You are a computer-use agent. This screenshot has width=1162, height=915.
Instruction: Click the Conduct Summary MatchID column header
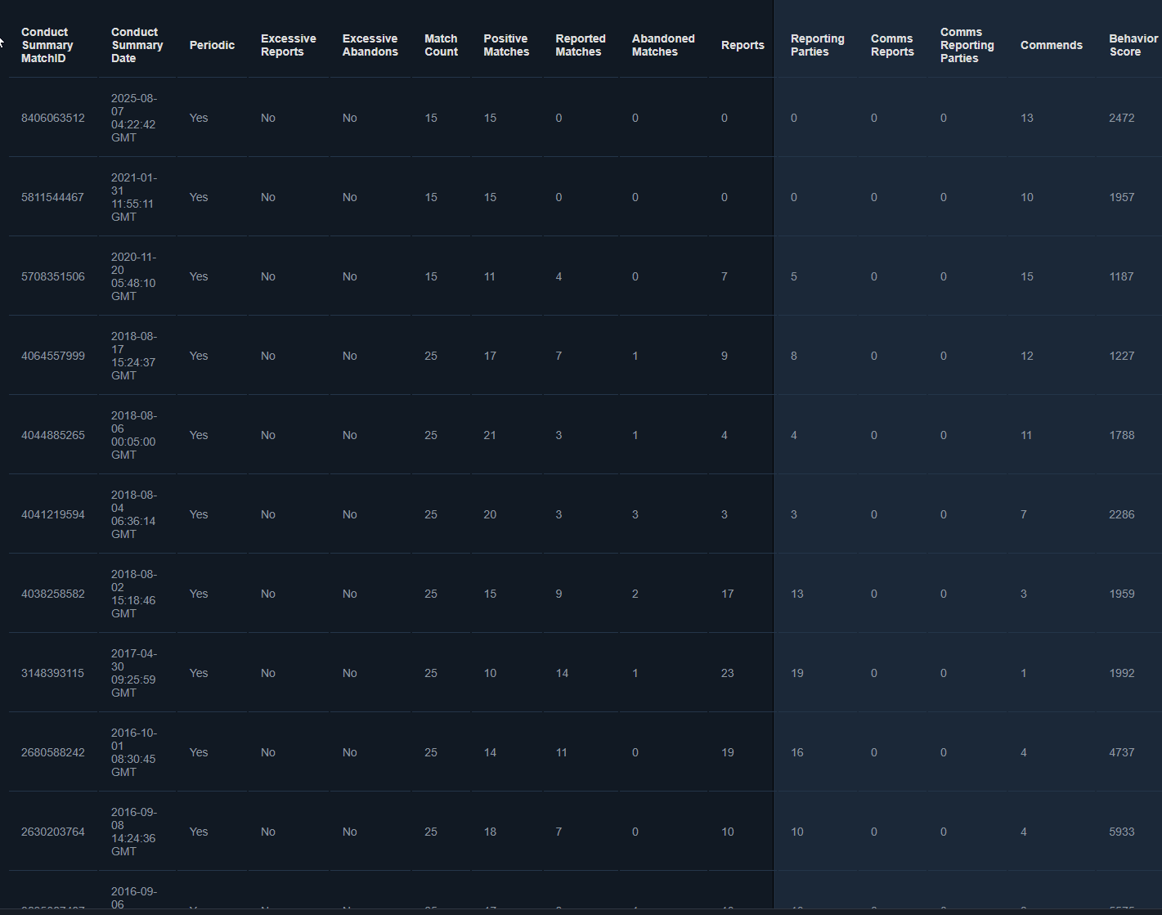47,45
